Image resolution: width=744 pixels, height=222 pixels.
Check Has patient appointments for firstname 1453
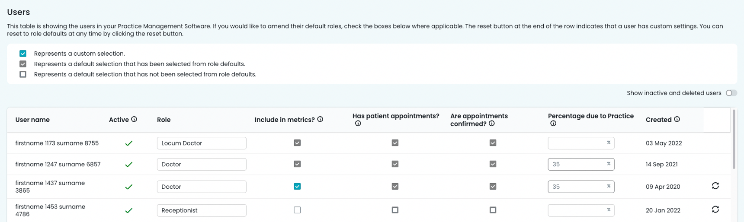point(395,210)
